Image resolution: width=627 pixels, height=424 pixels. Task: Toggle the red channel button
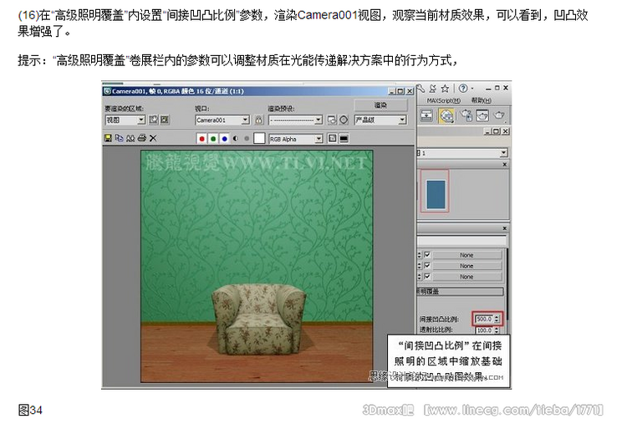(202, 139)
